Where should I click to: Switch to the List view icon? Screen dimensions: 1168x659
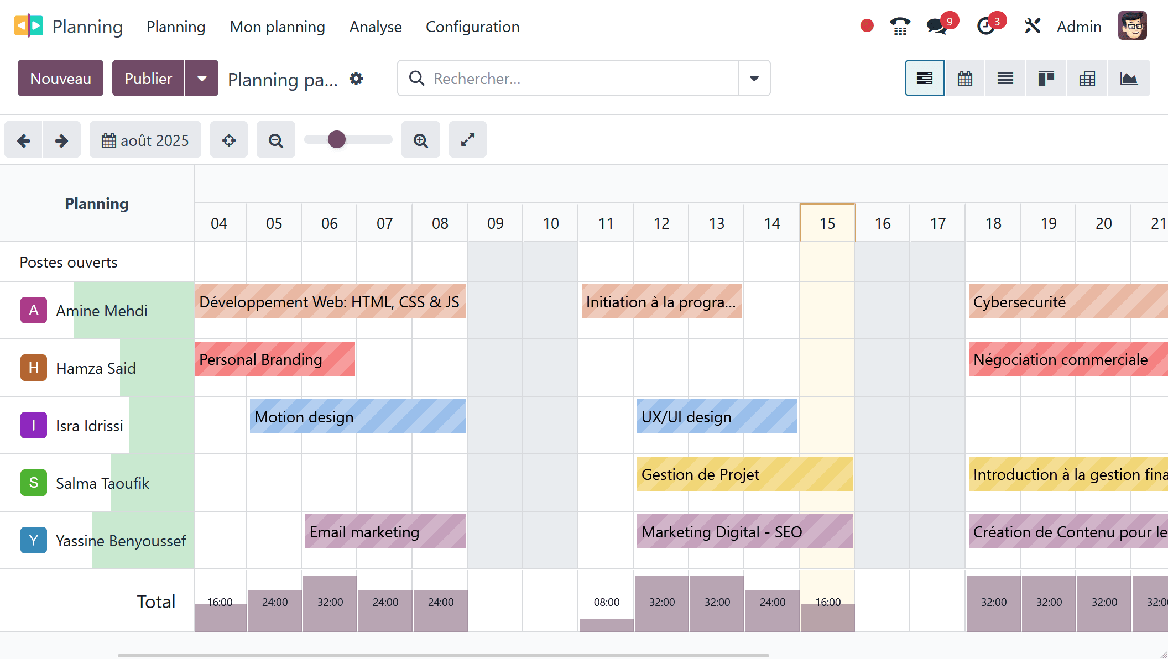1005,79
